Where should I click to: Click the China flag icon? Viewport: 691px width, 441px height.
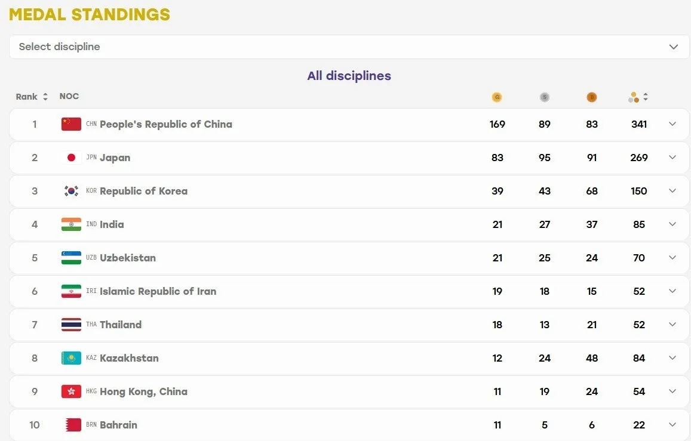71,124
